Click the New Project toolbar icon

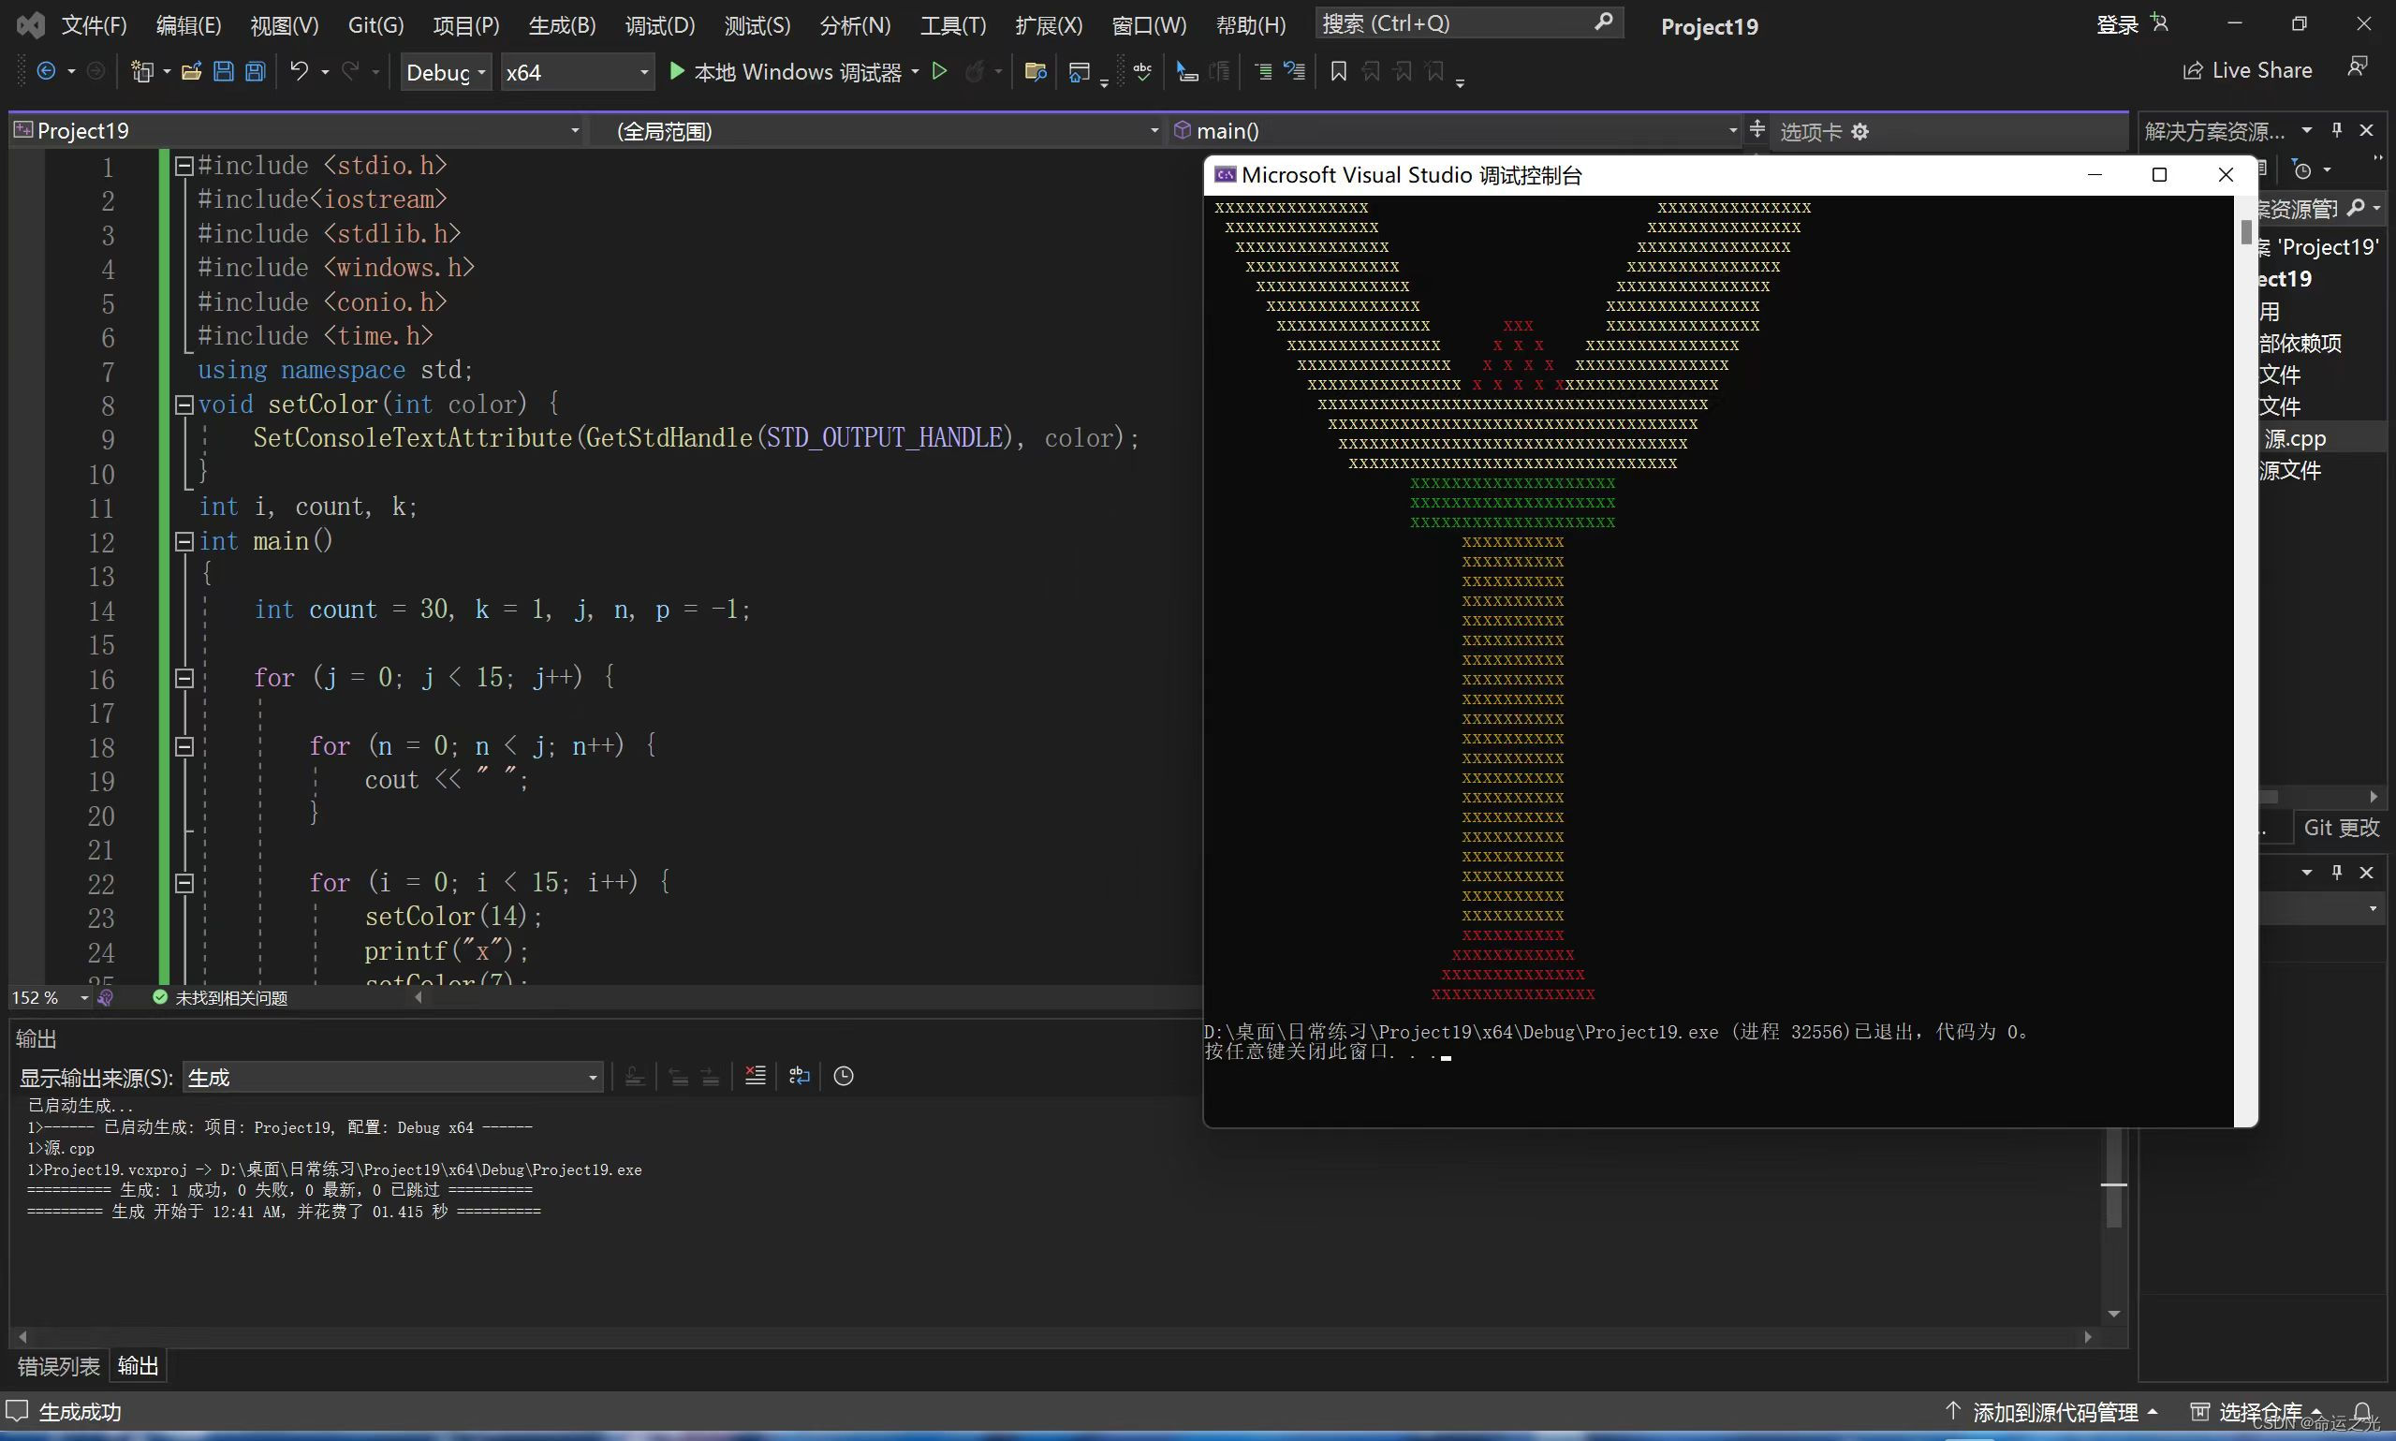pyautogui.click(x=141, y=71)
